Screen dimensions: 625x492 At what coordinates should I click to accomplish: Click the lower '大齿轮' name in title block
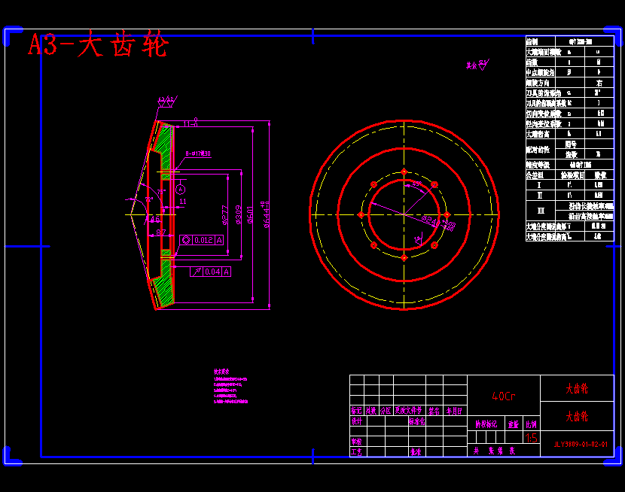pyautogui.click(x=577, y=416)
